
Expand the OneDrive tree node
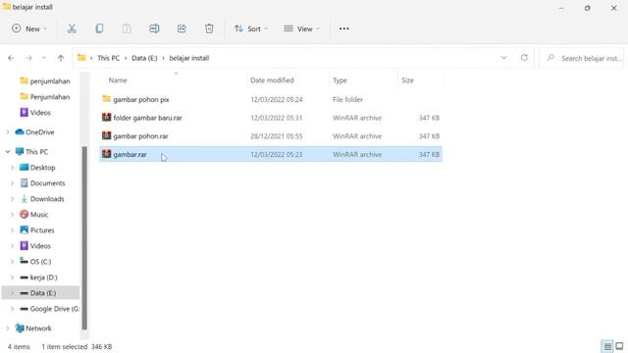point(8,132)
